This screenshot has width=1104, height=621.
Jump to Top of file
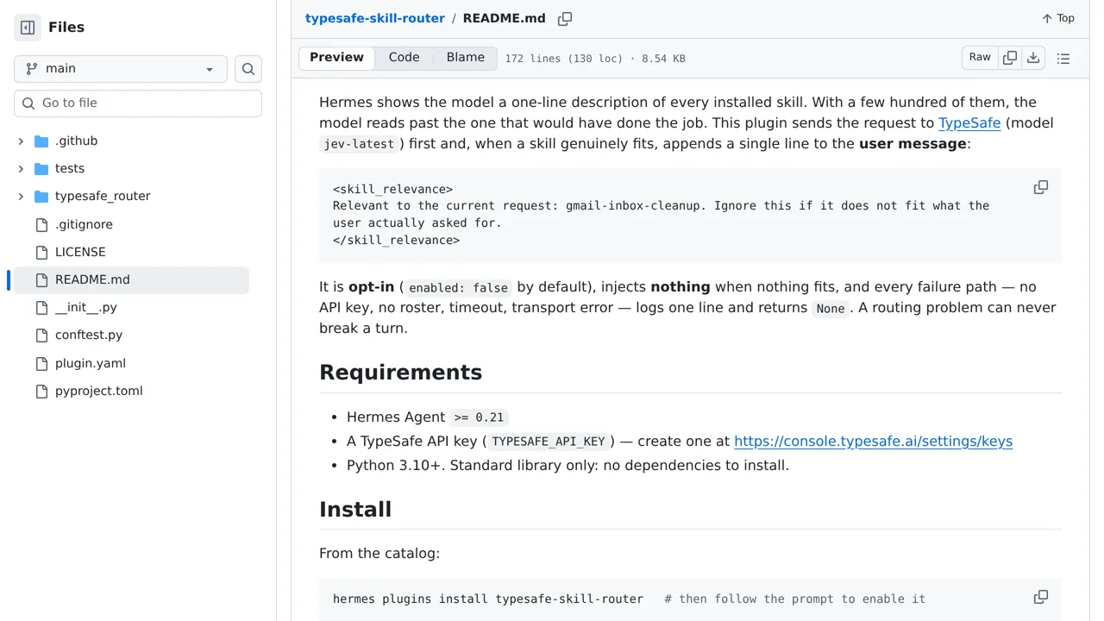tap(1058, 18)
